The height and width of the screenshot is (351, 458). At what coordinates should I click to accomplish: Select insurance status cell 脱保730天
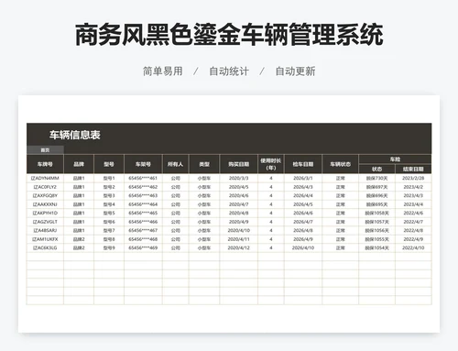tap(377, 178)
